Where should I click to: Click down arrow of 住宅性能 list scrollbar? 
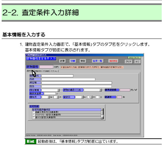(x=102, y=118)
